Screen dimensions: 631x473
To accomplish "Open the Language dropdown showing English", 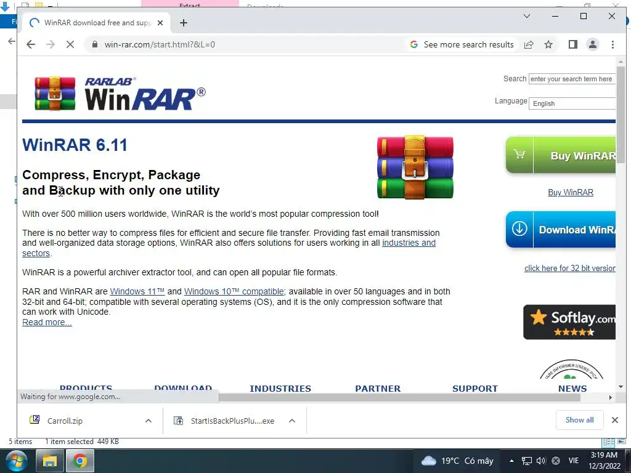I will pyautogui.click(x=572, y=103).
